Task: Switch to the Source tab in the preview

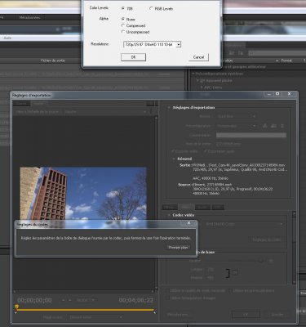Action: click(21, 104)
